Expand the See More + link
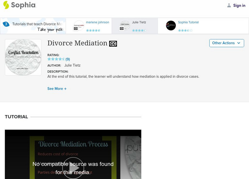 (57, 89)
